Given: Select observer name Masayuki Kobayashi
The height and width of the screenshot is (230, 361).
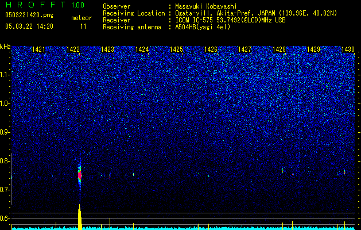Looking at the screenshot, I should (x=205, y=6).
